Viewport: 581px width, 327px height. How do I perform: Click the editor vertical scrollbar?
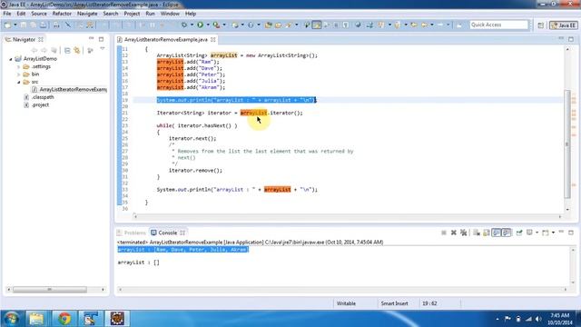(x=567, y=144)
